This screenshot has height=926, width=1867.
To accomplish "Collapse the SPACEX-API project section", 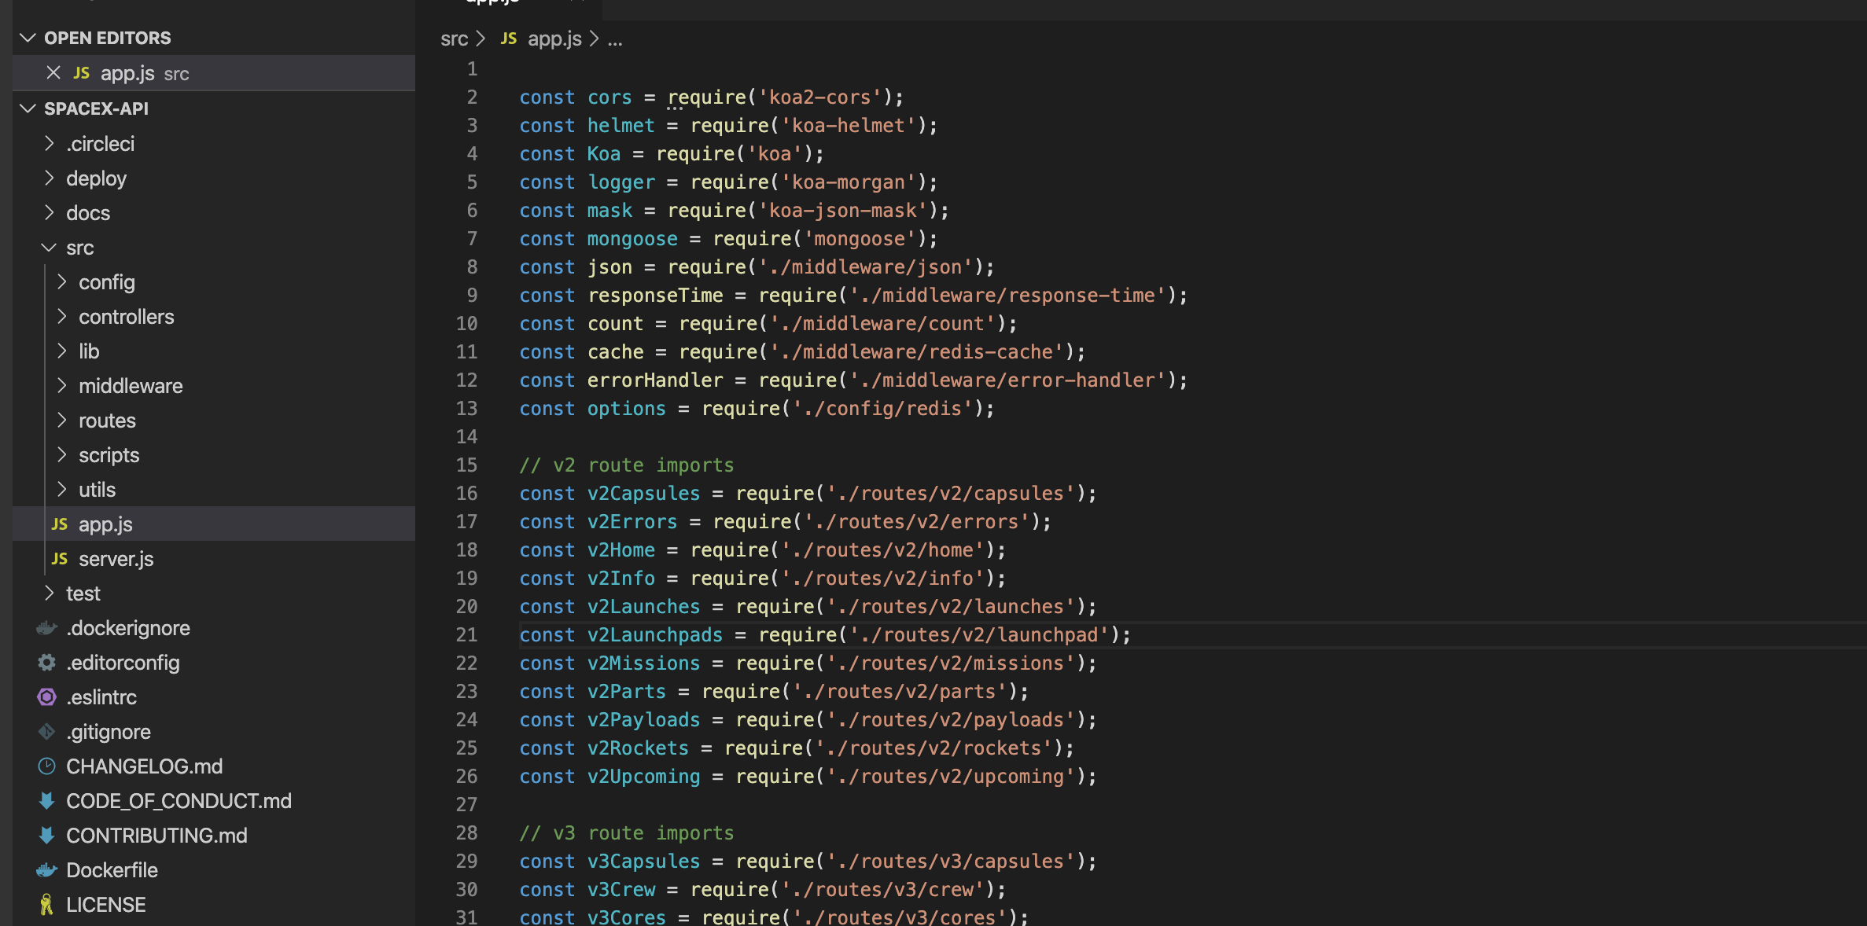I will pyautogui.click(x=28, y=108).
